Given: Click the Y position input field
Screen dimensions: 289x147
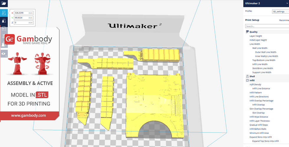Looking at the screenshot, I should (23, 18).
